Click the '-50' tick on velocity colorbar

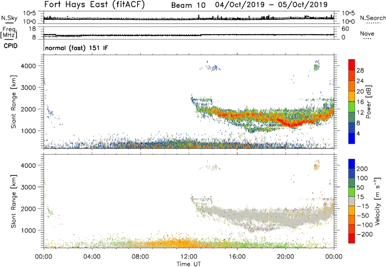click(x=363, y=215)
